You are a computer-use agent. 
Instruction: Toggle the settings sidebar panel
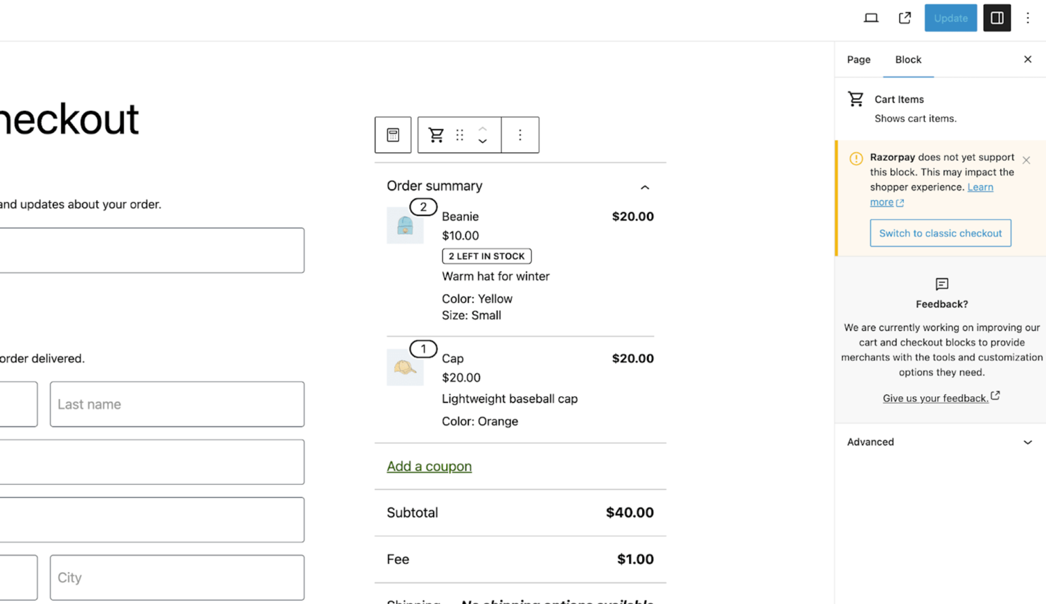pos(997,18)
